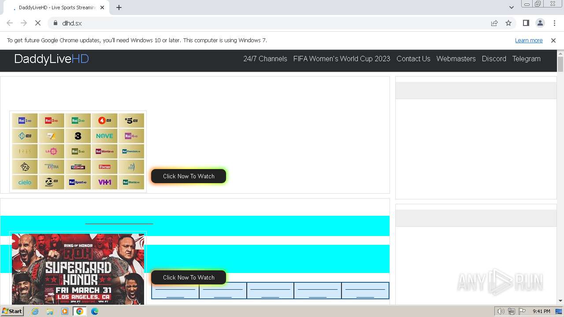The height and width of the screenshot is (317, 564).
Task: Go to DaddyLiveHD home logo
Action: (x=52, y=59)
